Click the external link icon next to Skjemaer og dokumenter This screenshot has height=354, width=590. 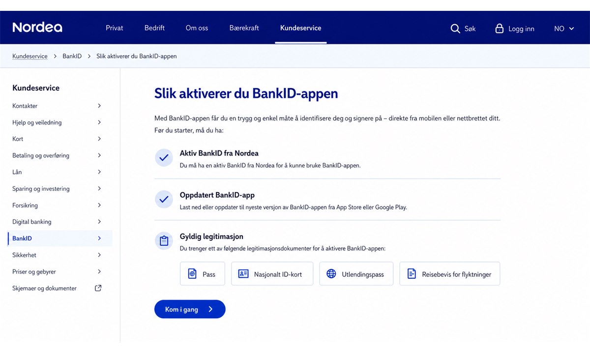[98, 288]
